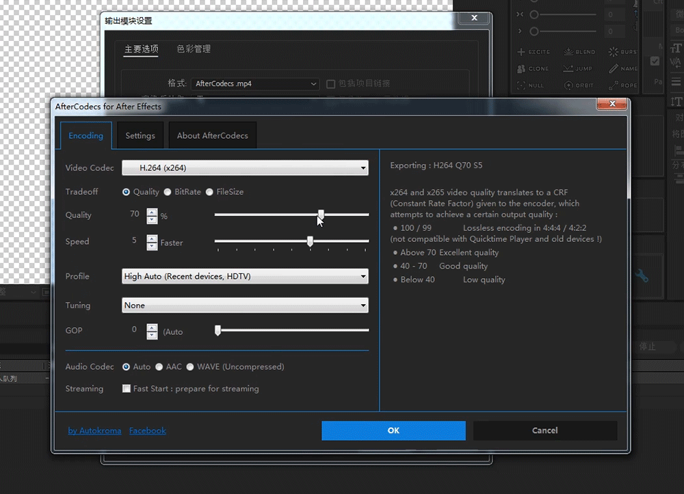This screenshot has width=684, height=494.
Task: Click the 'Exporting : H264 Q70 S5' text
Action: tap(436, 165)
